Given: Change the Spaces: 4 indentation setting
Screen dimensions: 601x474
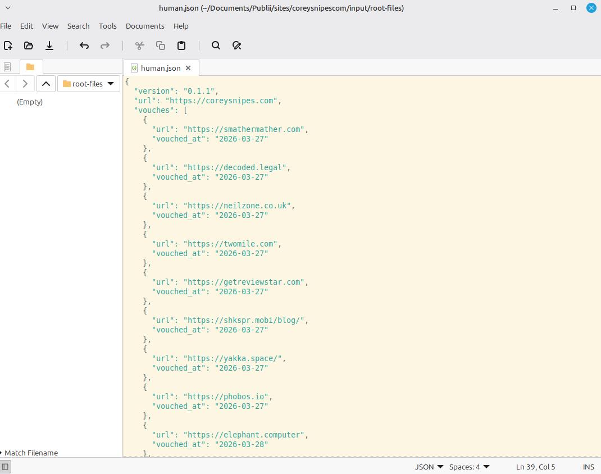Looking at the screenshot, I should tap(469, 467).
